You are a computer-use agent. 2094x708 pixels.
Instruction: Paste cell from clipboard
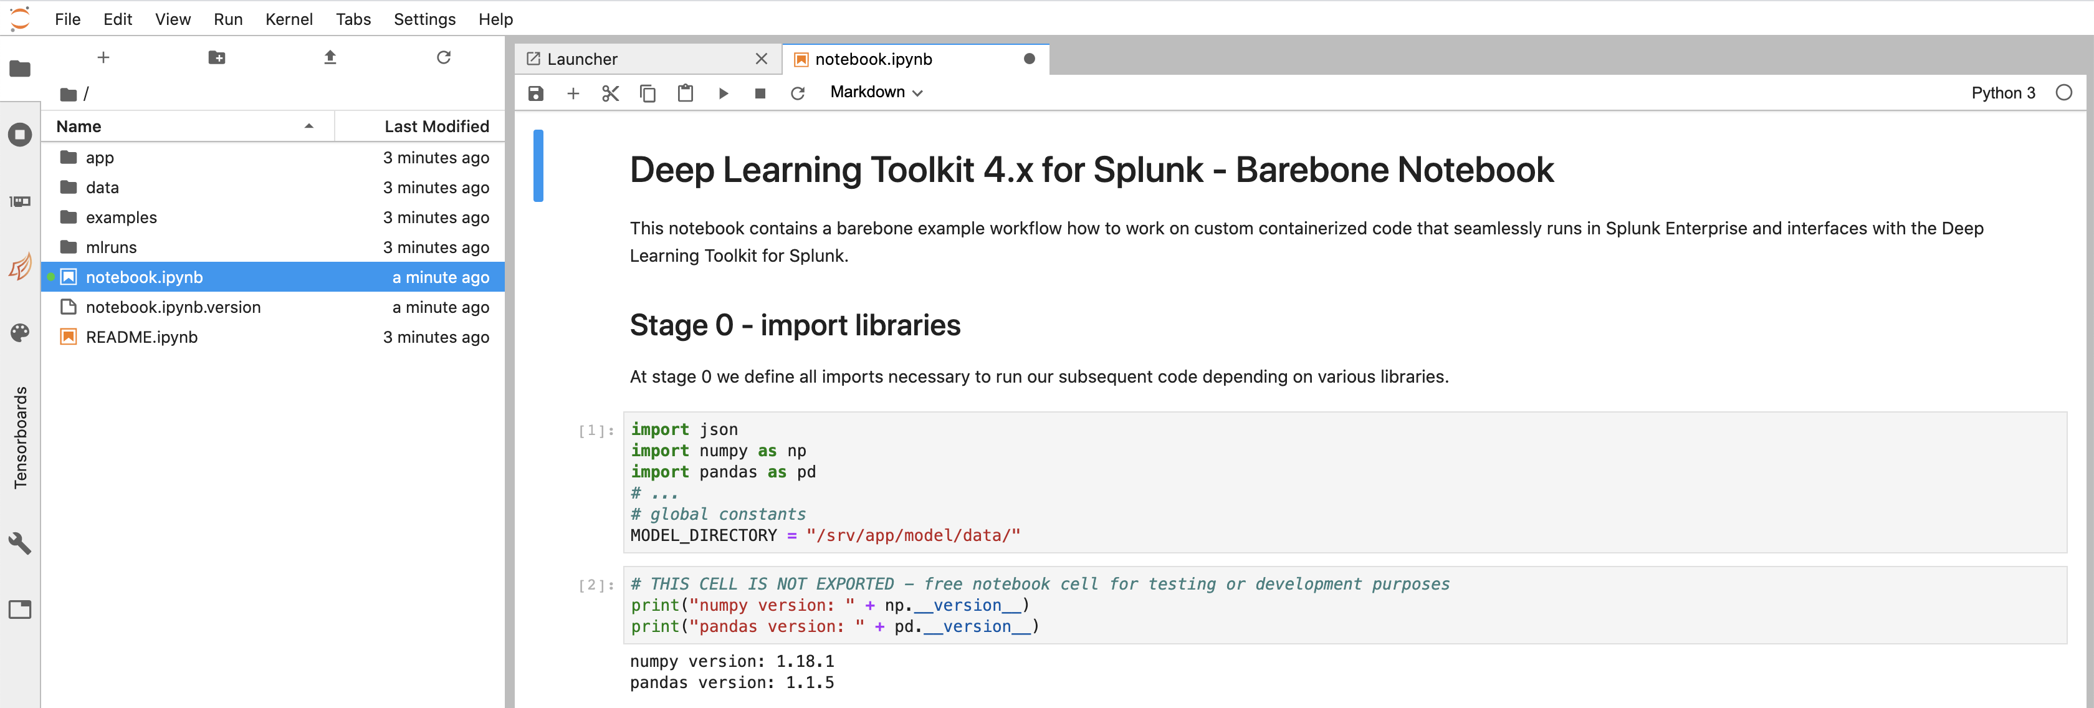[x=686, y=93]
